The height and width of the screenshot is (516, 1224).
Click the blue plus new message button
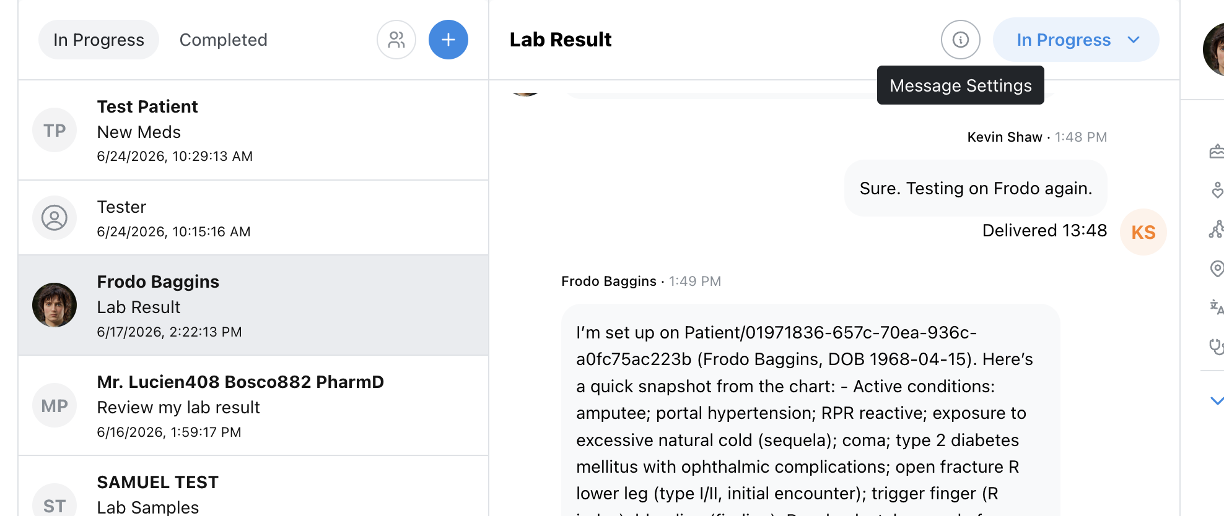point(448,40)
